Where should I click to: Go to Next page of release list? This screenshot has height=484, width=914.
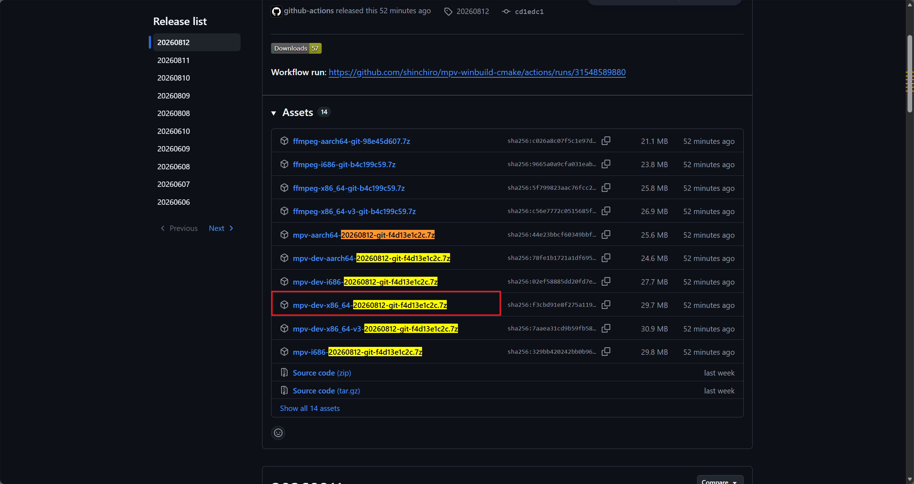pyautogui.click(x=221, y=228)
